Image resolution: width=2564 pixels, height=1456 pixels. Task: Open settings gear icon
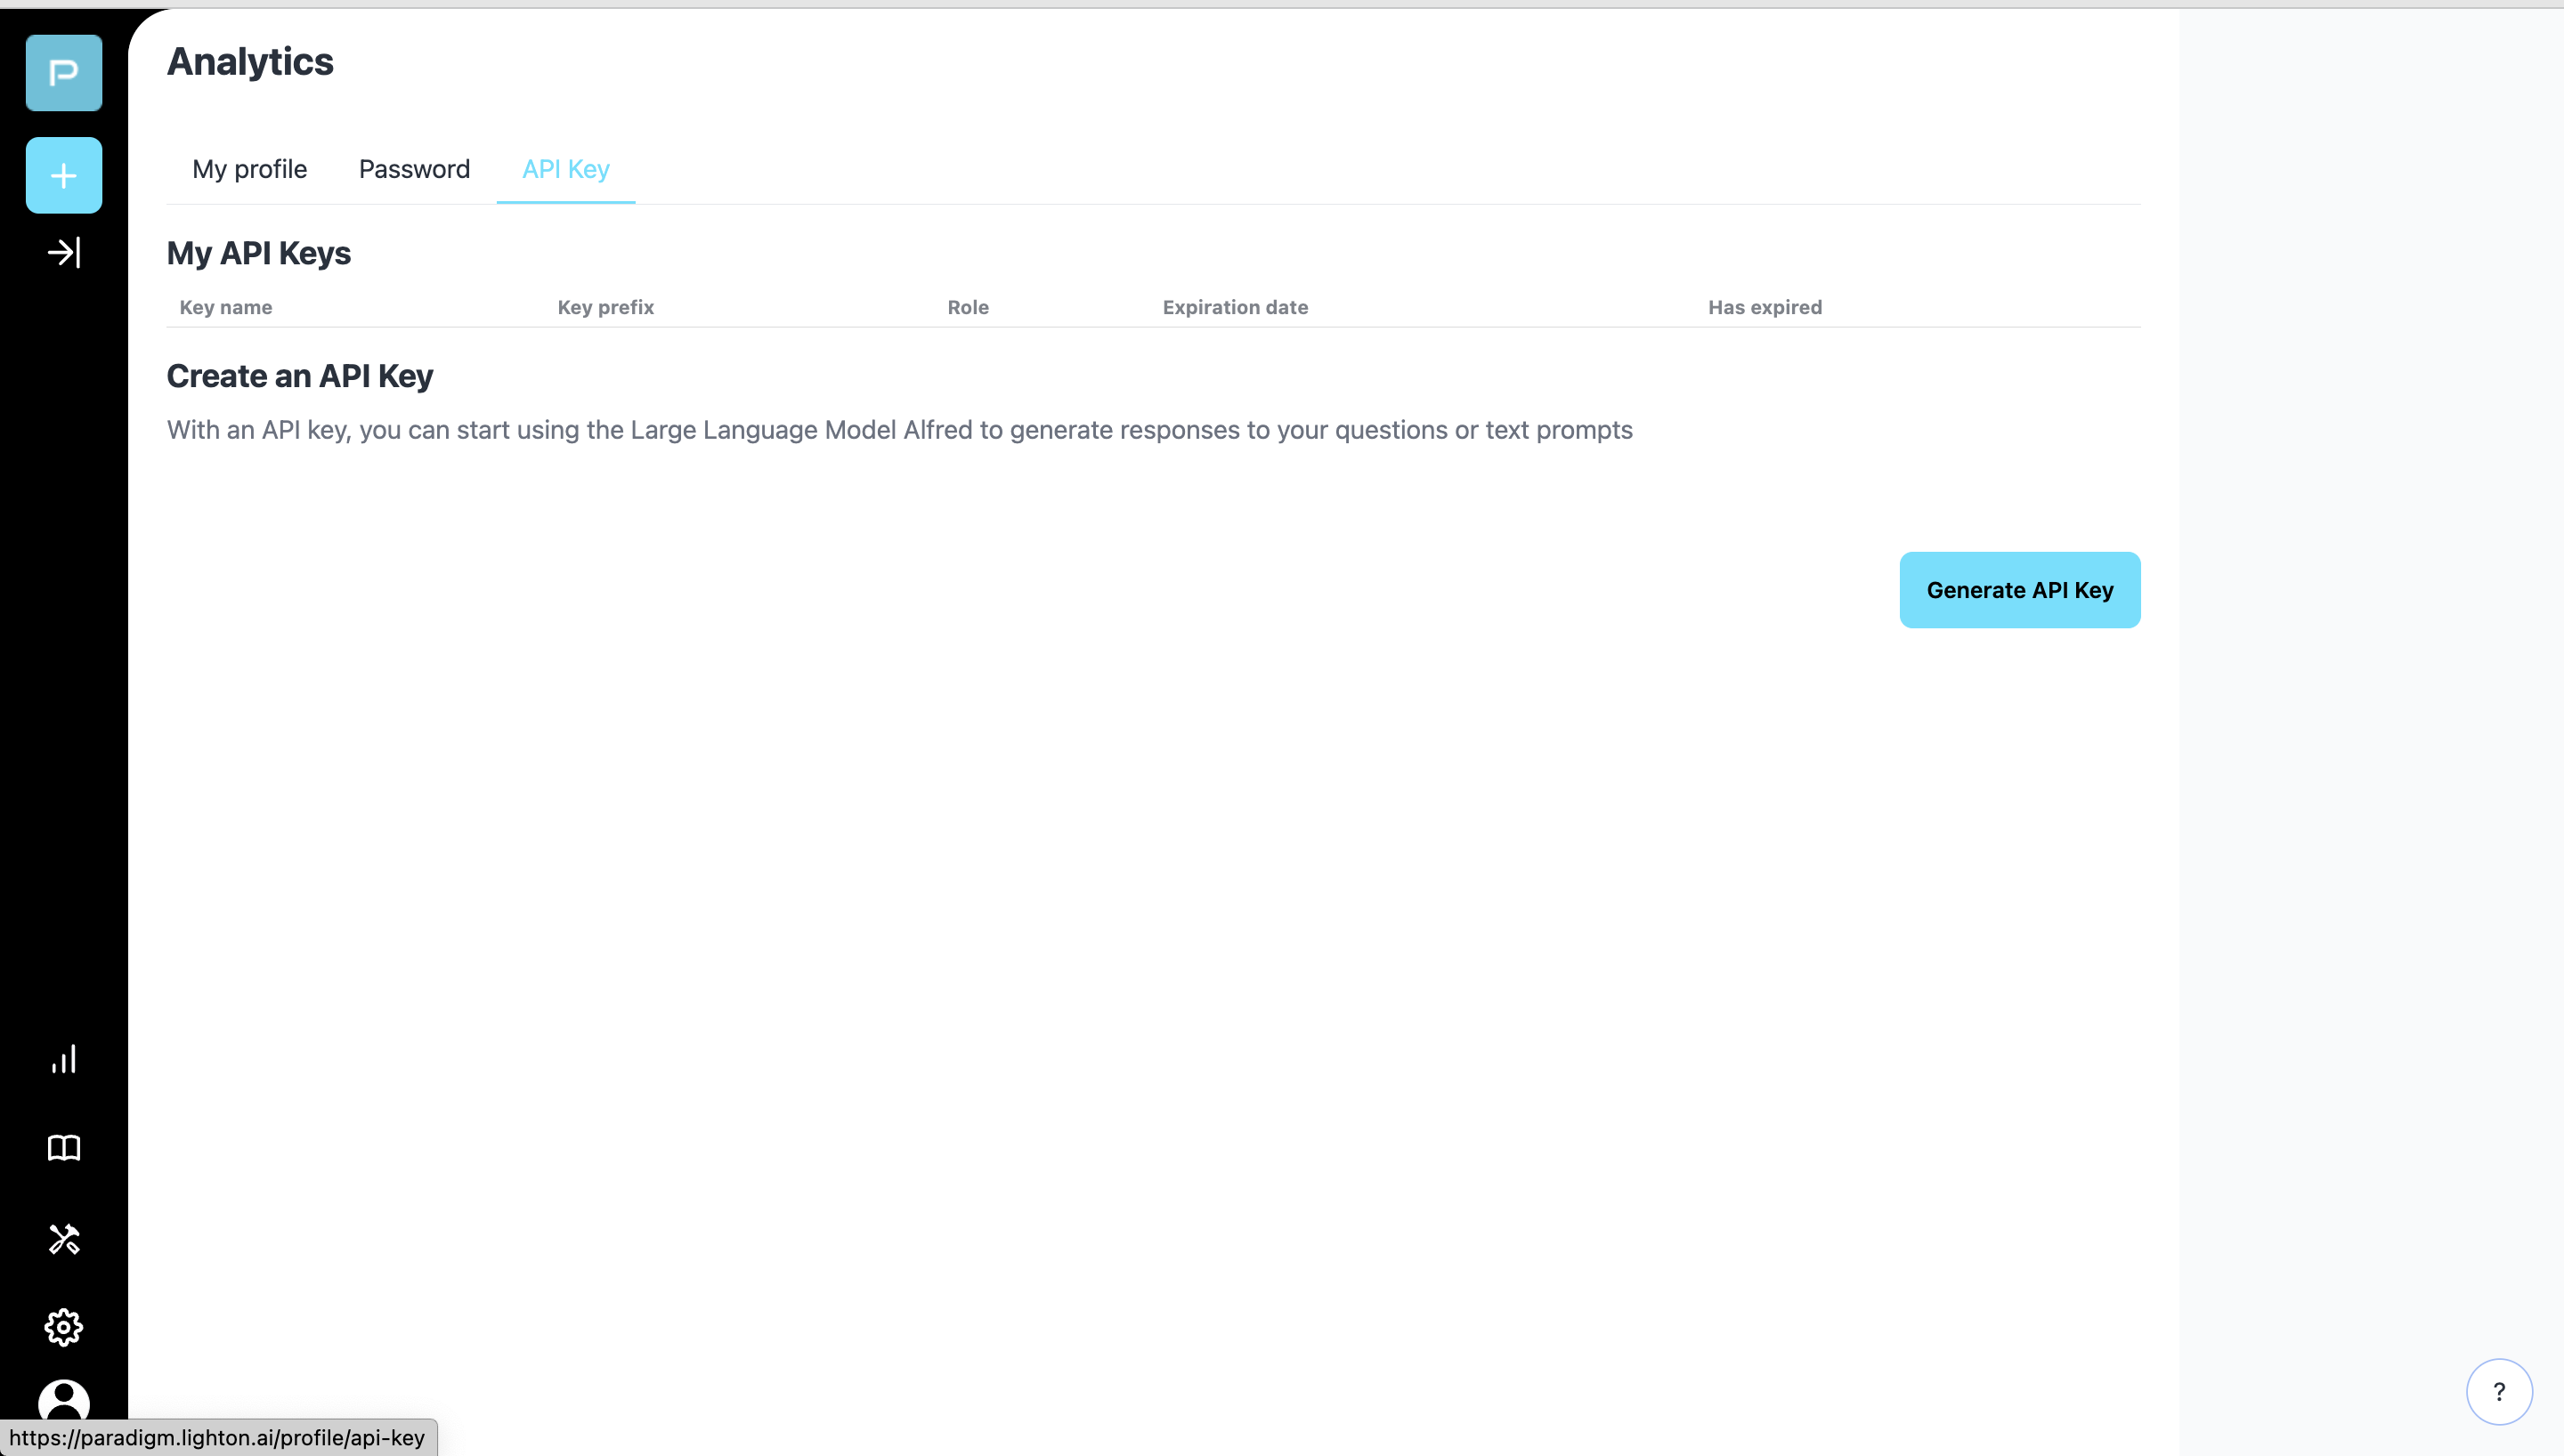point(64,1327)
